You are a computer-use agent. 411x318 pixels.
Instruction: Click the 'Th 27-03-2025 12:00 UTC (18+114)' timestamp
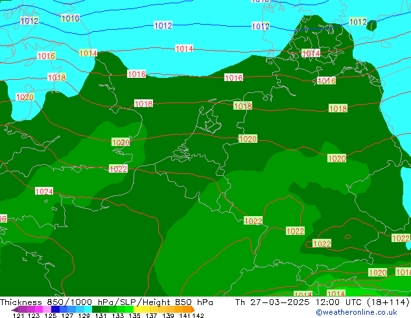(x=322, y=302)
